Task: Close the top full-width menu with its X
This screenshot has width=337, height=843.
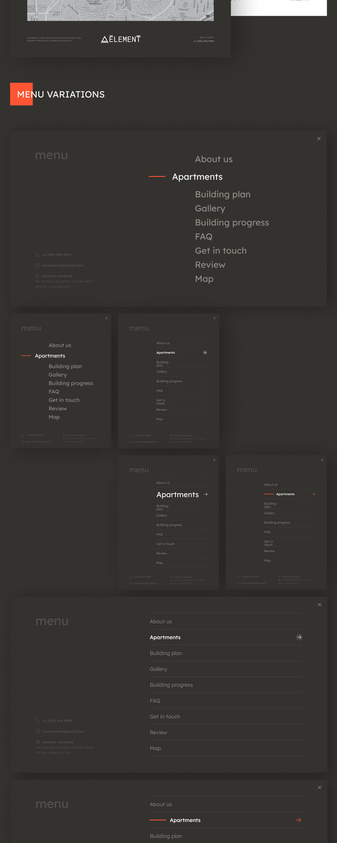Action: tap(319, 139)
